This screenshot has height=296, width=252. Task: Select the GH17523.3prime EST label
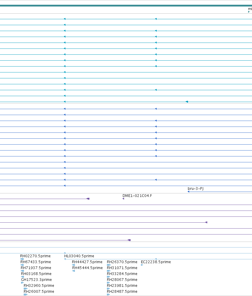[36, 279]
